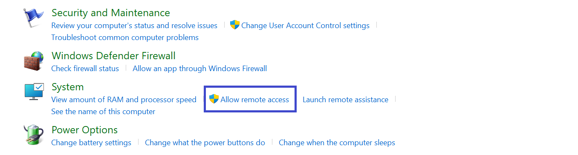Image resolution: width=578 pixels, height=155 pixels.
Task: Open the Security and Maintenance heading
Action: click(x=111, y=13)
